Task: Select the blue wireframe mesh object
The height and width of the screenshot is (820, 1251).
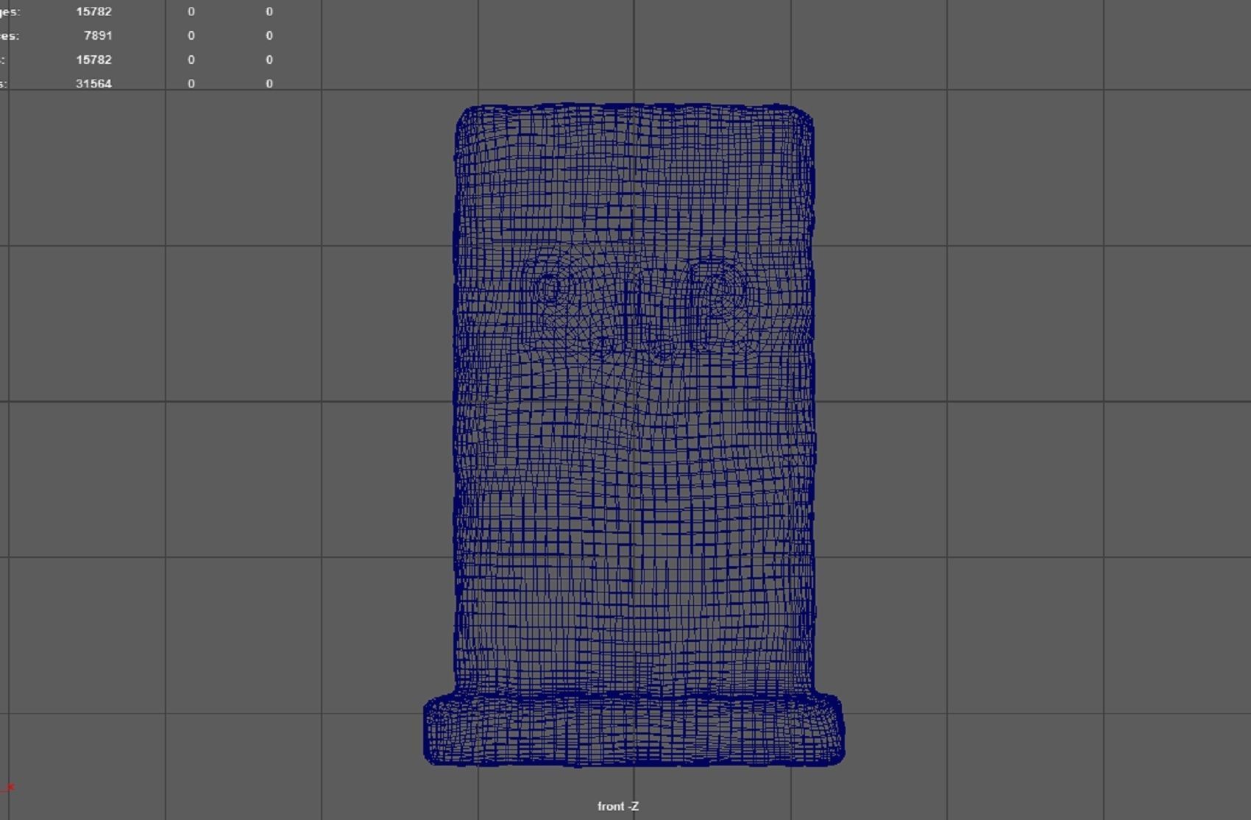Action: pyautogui.click(x=634, y=434)
